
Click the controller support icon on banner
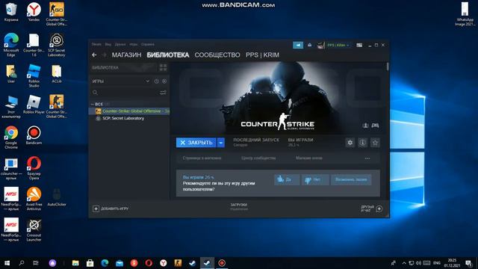tap(375, 126)
